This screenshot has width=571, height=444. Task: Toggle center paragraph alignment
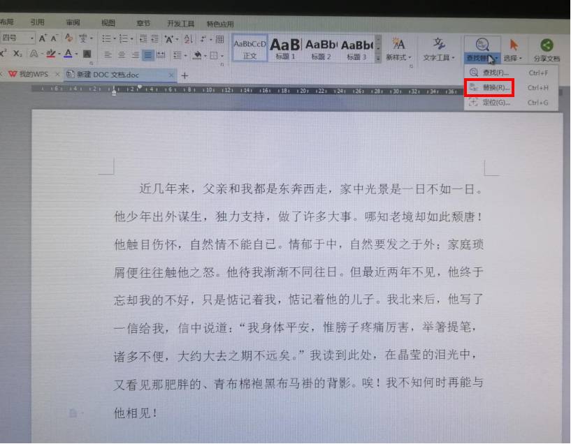[x=122, y=56]
